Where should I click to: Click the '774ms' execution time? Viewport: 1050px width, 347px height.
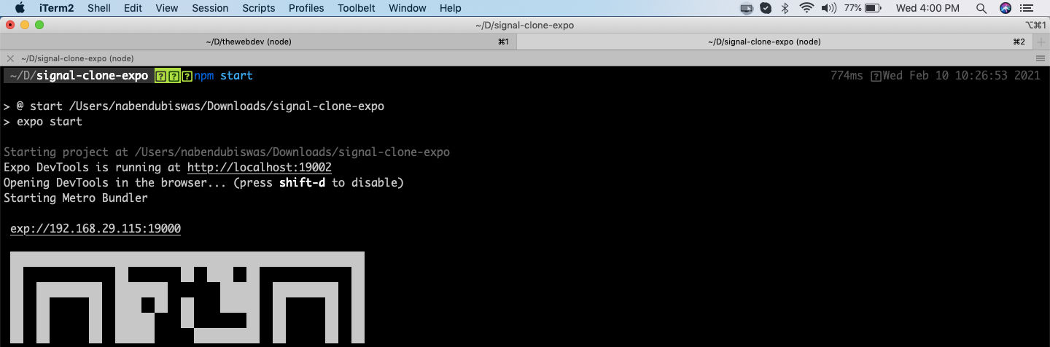pyautogui.click(x=847, y=76)
